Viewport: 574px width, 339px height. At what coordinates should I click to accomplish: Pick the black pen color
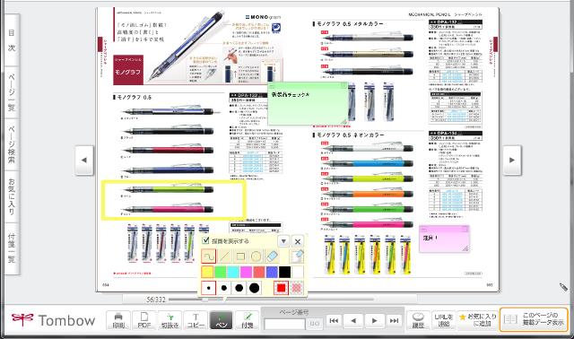pyautogui.click(x=284, y=272)
